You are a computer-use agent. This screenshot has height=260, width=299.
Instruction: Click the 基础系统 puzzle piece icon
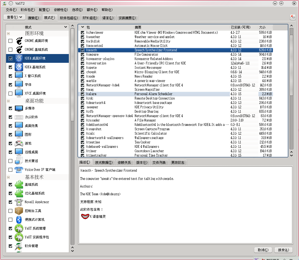coord(19,185)
